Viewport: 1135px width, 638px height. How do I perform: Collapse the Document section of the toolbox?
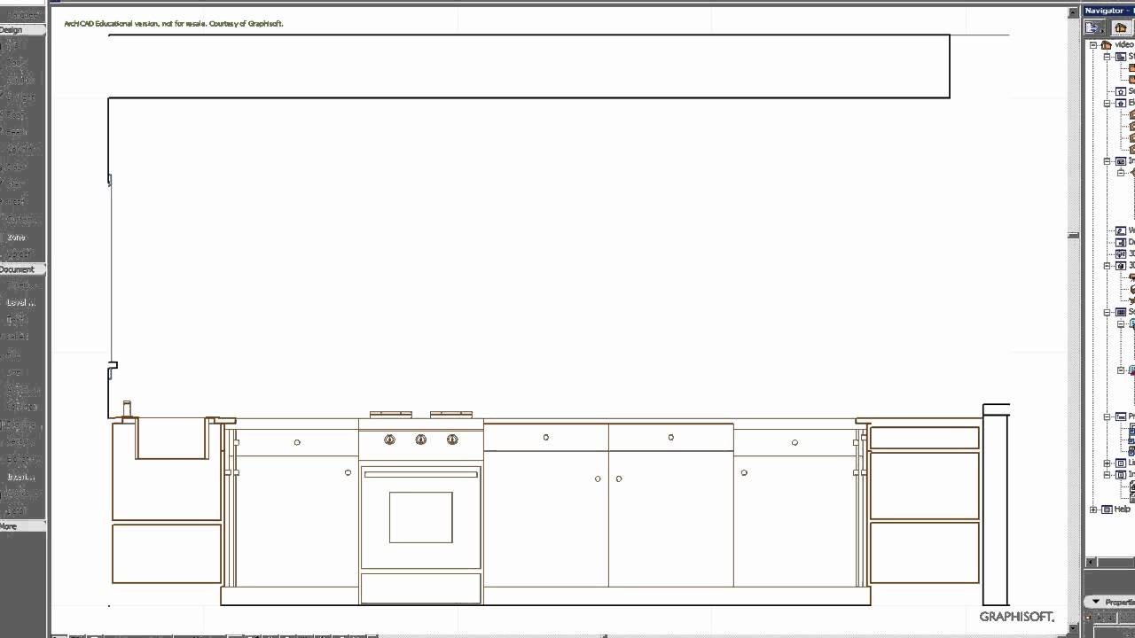22,268
